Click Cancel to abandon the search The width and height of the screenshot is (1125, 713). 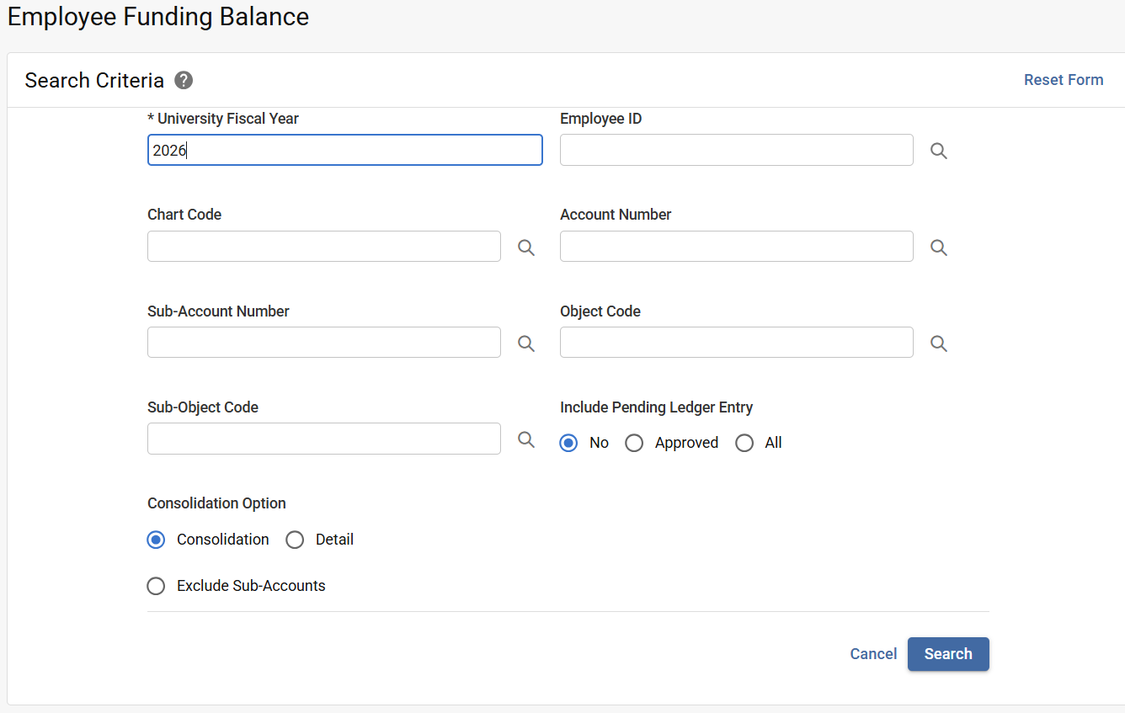(873, 654)
